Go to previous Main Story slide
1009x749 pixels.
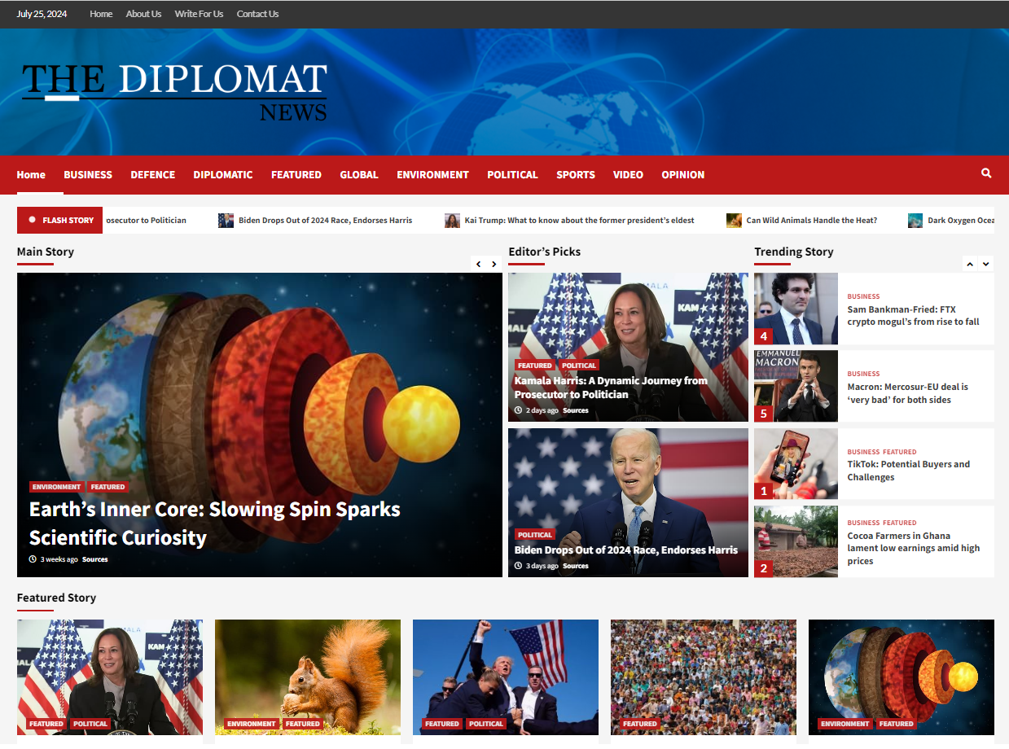(x=479, y=264)
